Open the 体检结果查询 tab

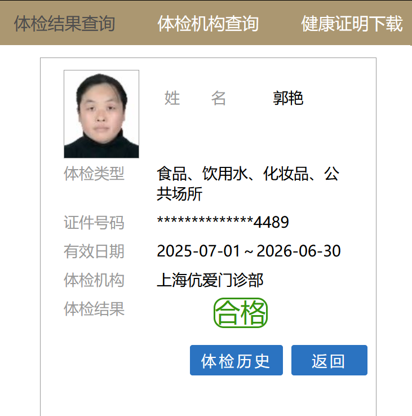click(64, 24)
